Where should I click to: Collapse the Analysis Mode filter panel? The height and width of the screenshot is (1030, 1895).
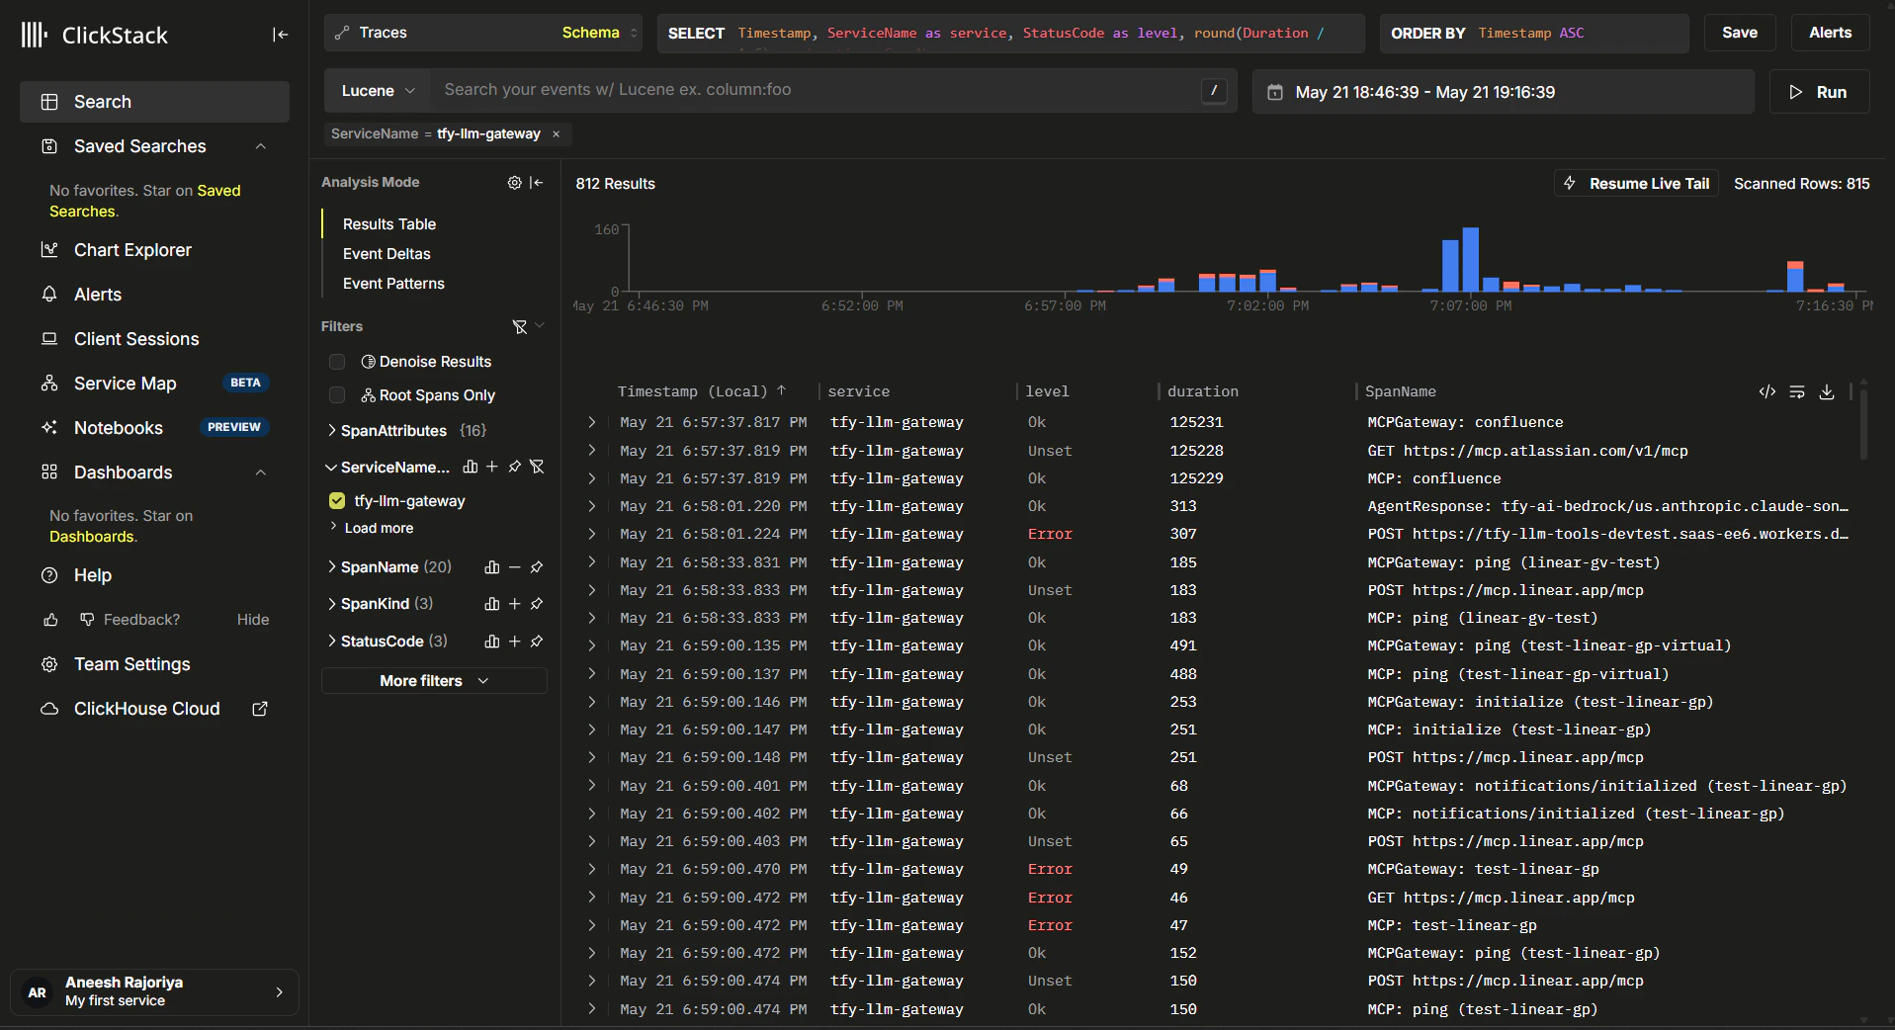point(537,182)
